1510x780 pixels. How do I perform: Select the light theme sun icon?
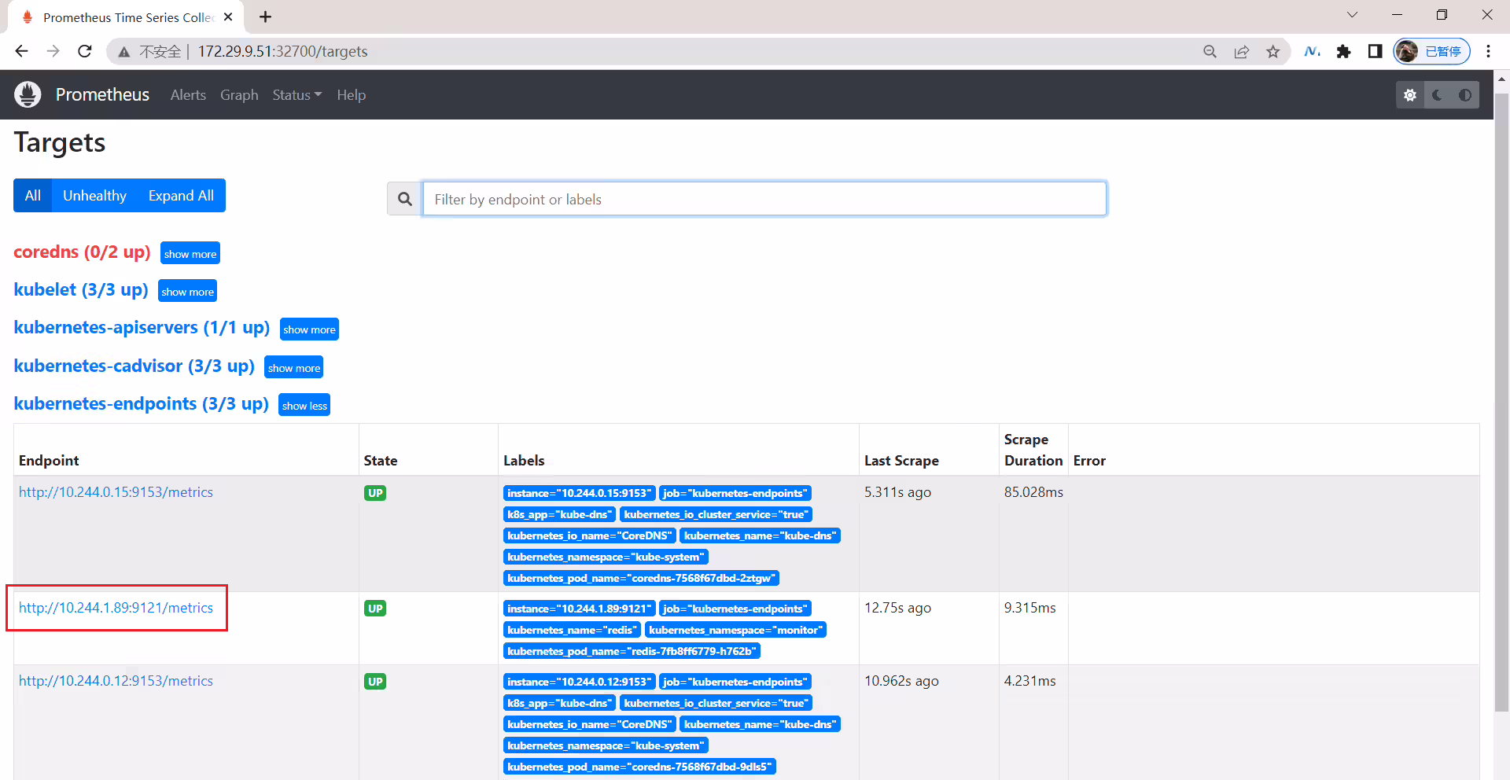(x=1410, y=94)
